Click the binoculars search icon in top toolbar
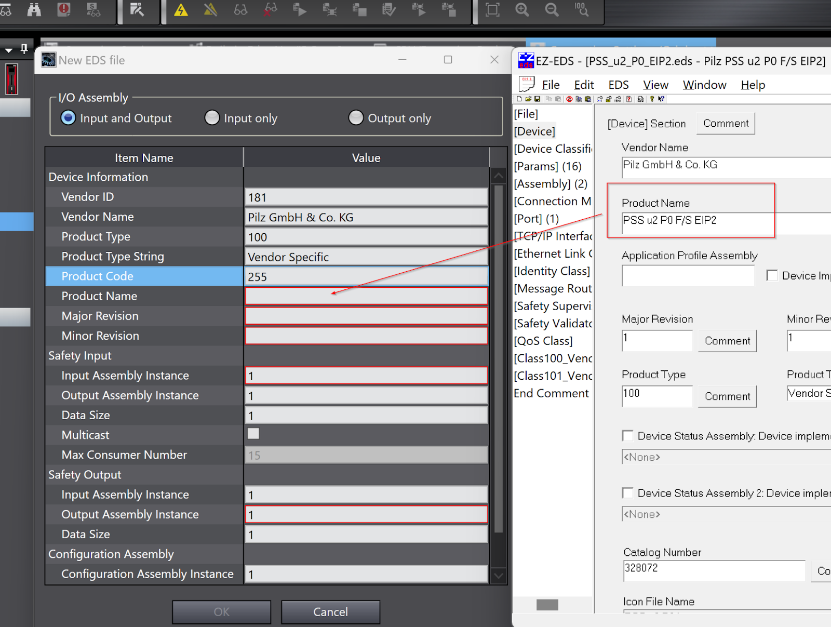The height and width of the screenshot is (627, 831). (x=34, y=9)
